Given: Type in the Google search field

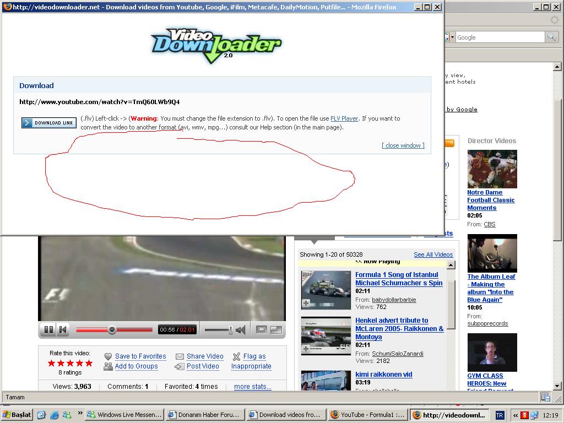Looking at the screenshot, I should tap(498, 37).
